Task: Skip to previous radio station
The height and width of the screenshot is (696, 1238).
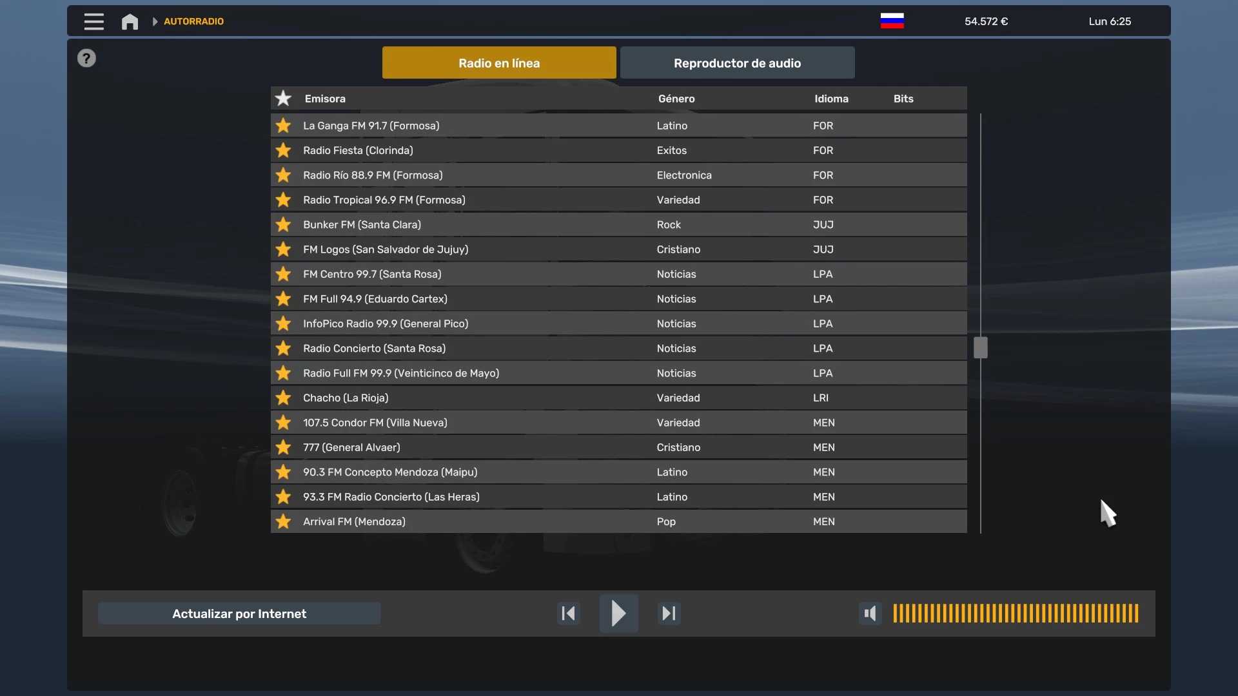Action: pyautogui.click(x=568, y=613)
